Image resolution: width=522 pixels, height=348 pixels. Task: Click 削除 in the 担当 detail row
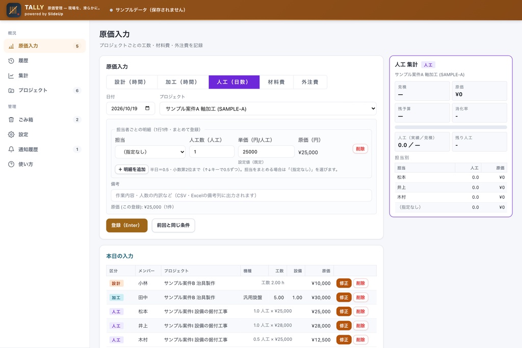(360, 149)
